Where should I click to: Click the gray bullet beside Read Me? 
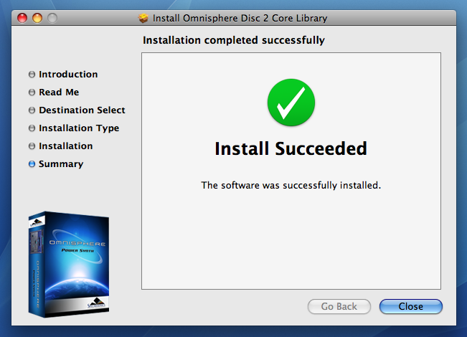click(x=32, y=92)
